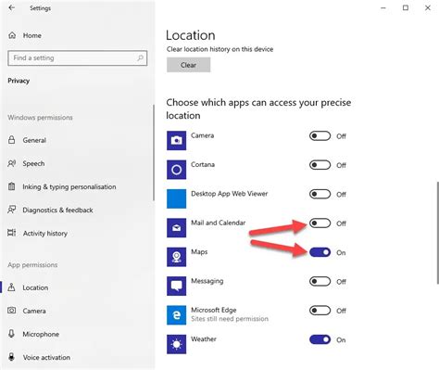Click the Windows permissions heading
The width and height of the screenshot is (439, 370).
(x=40, y=118)
